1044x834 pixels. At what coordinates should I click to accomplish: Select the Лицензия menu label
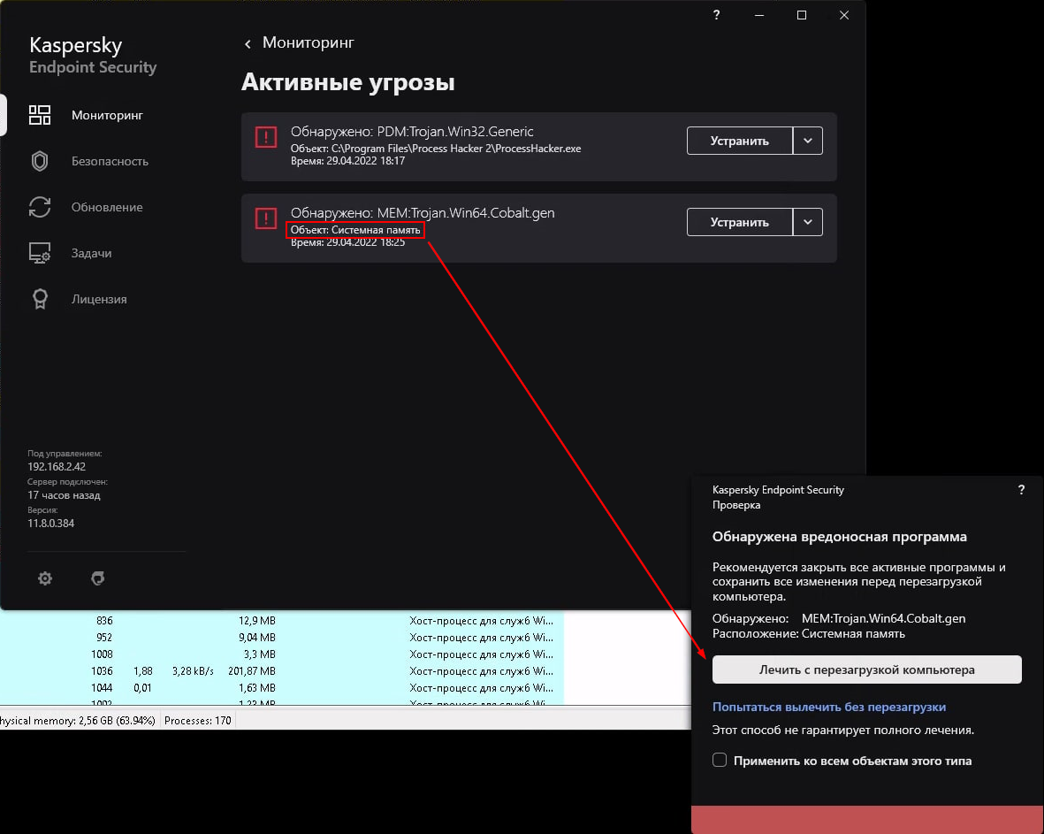click(99, 299)
